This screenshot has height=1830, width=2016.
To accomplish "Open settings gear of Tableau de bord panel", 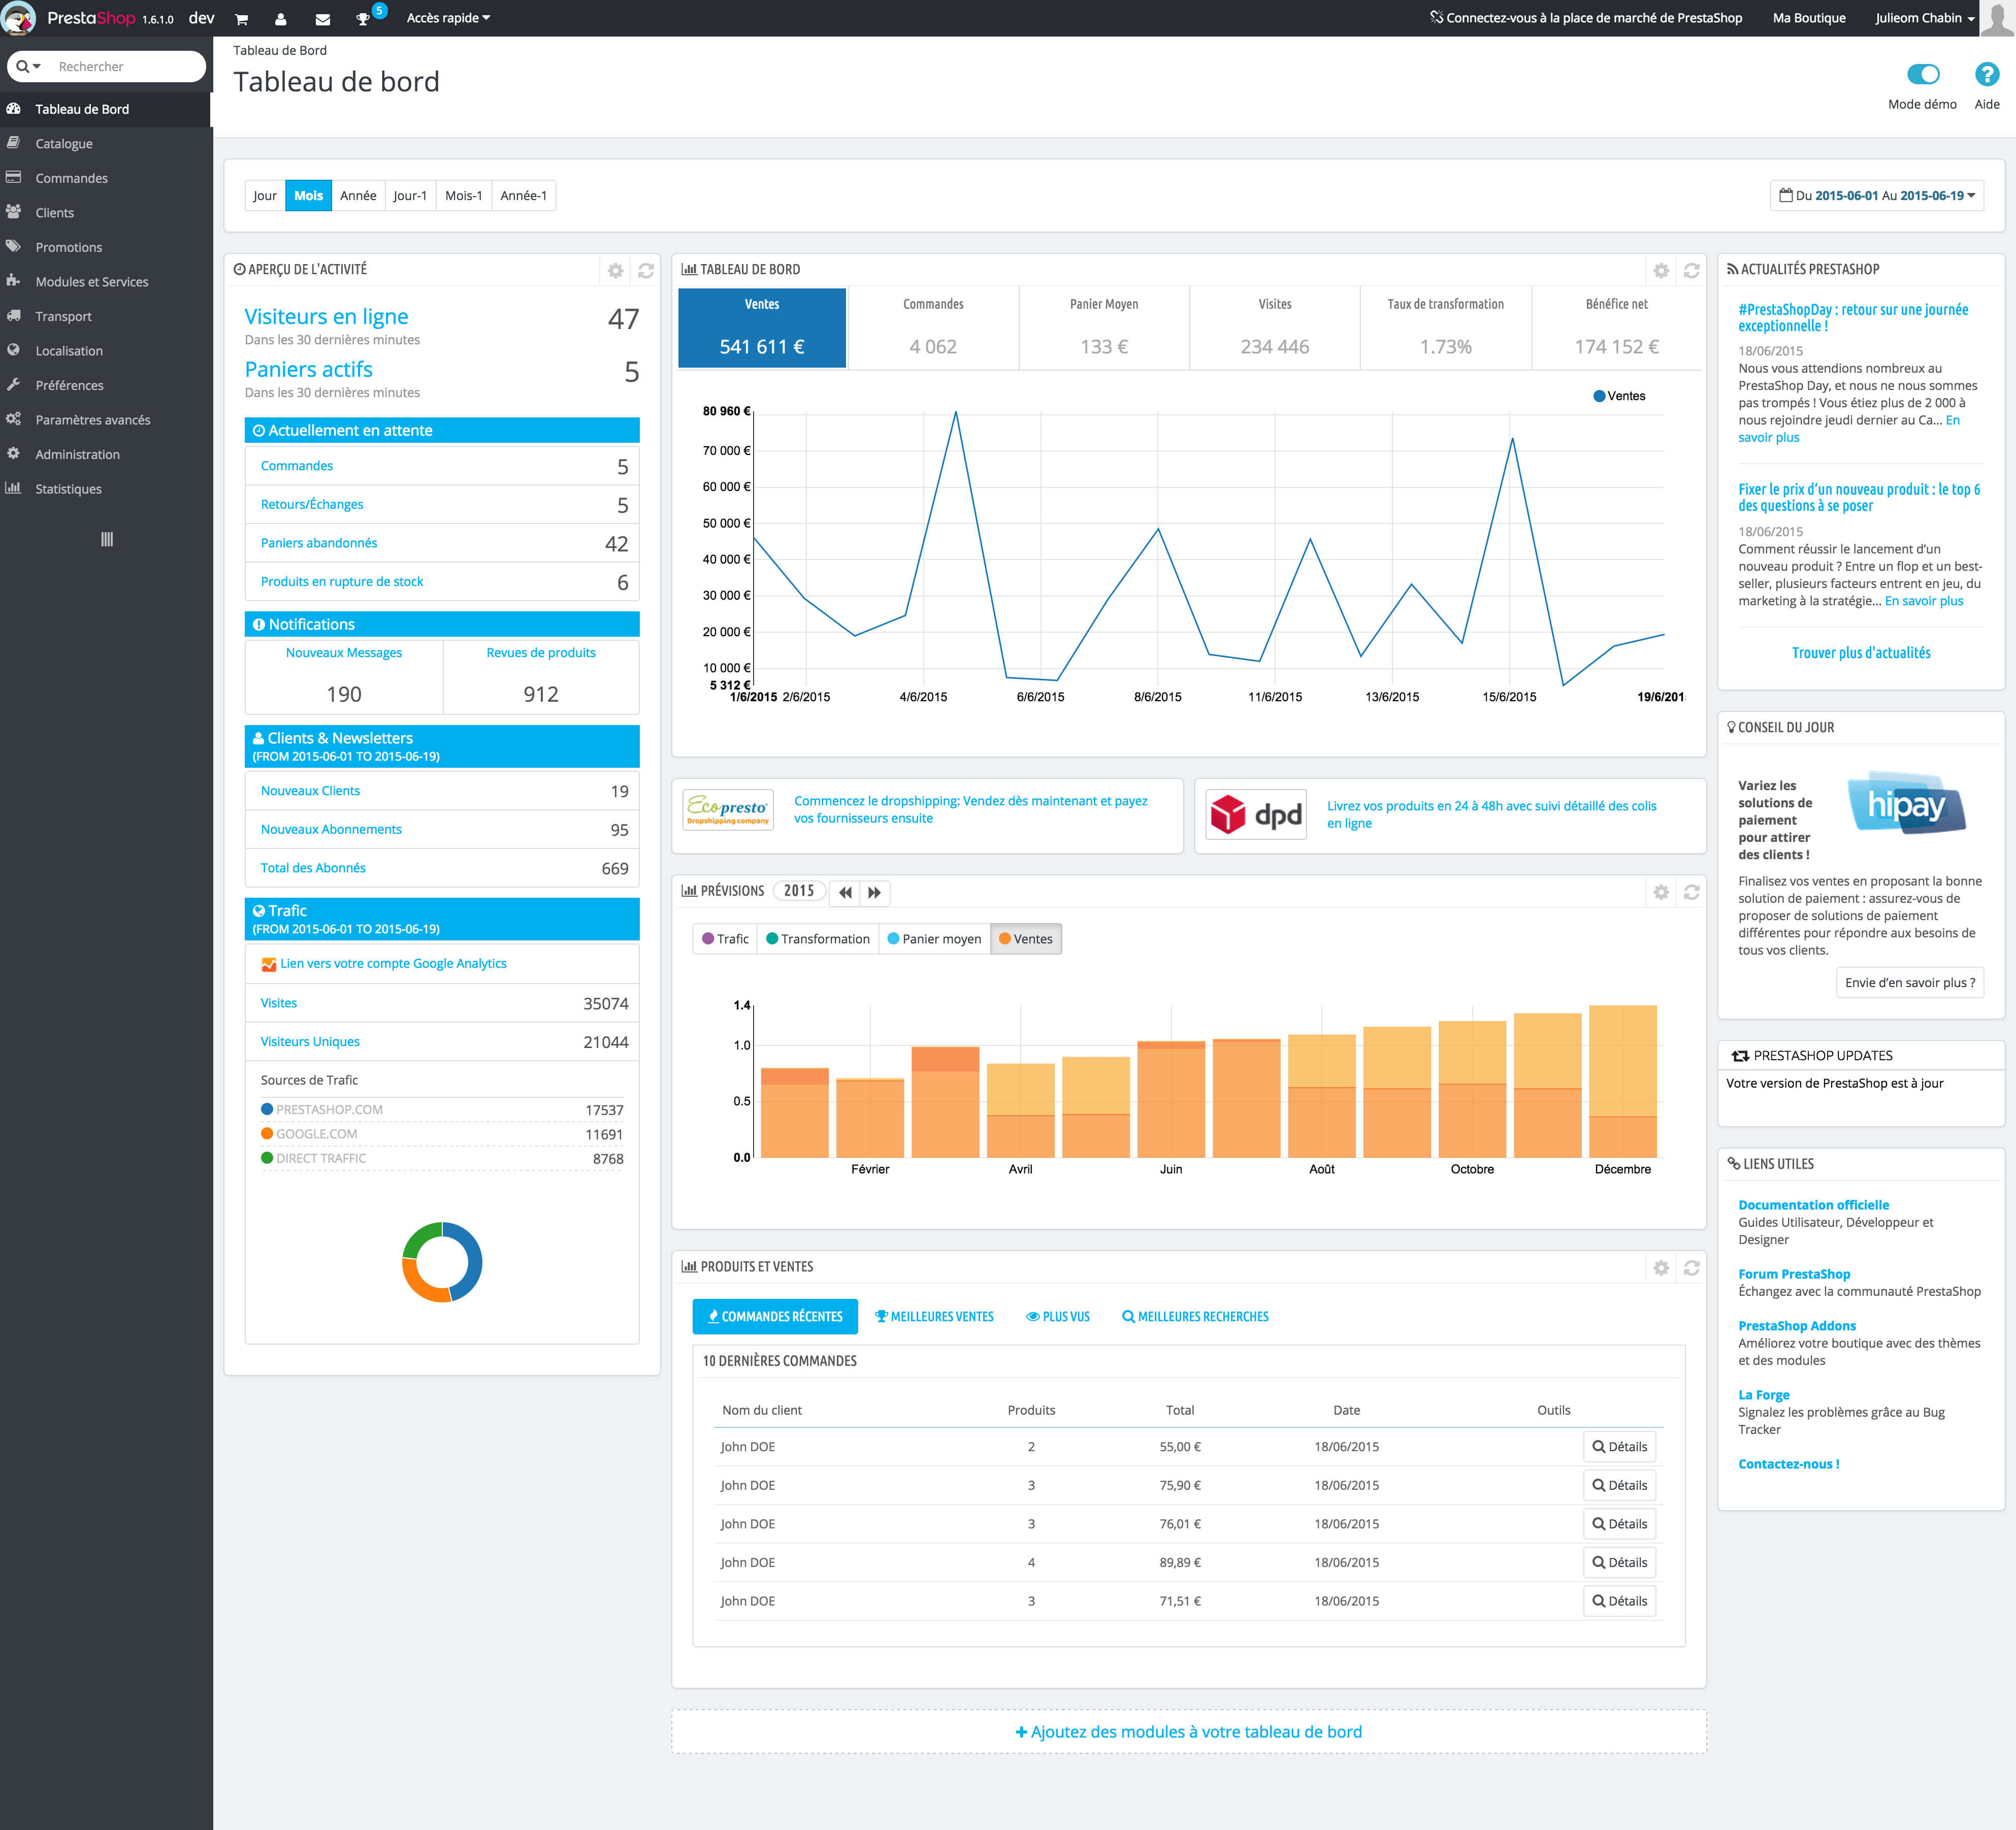I will tap(1661, 270).
